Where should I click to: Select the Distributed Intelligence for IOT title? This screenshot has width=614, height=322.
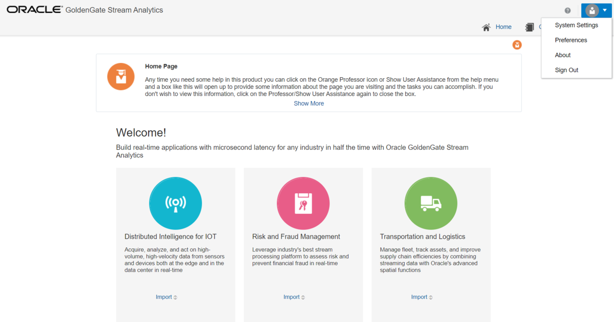[x=170, y=237]
